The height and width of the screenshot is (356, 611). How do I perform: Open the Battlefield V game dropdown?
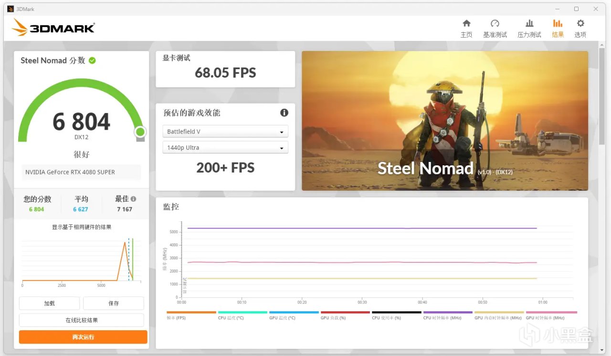[x=225, y=132]
